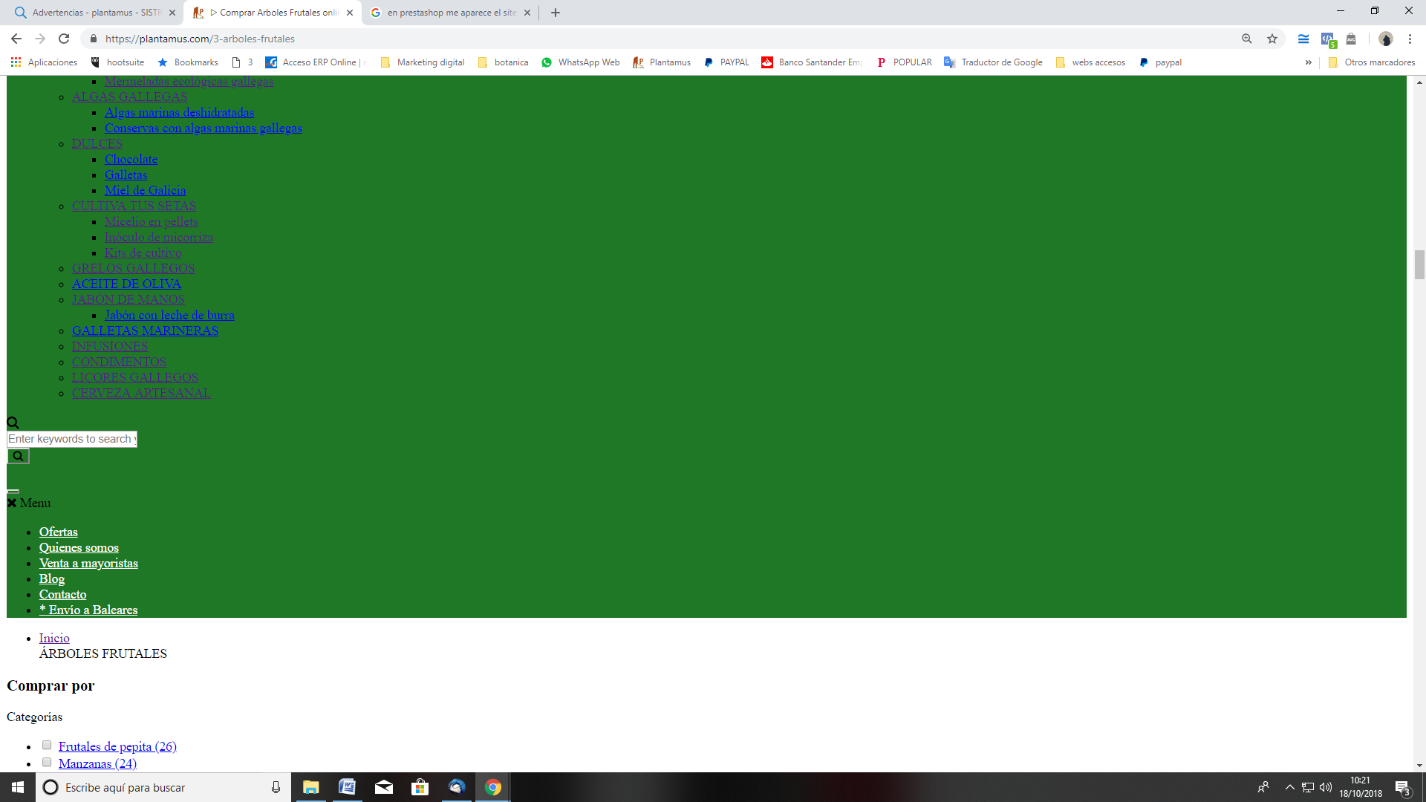Screen dimensions: 1426x802
Task: Click the browser reload icon
Action: (x=64, y=39)
